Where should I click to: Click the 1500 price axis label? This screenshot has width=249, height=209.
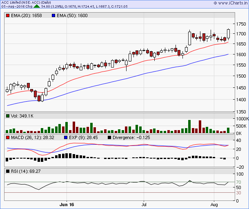pos(241,76)
